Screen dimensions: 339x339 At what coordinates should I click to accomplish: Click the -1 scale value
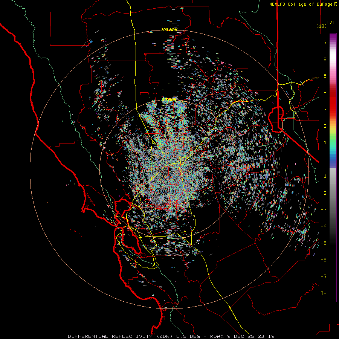324,176
